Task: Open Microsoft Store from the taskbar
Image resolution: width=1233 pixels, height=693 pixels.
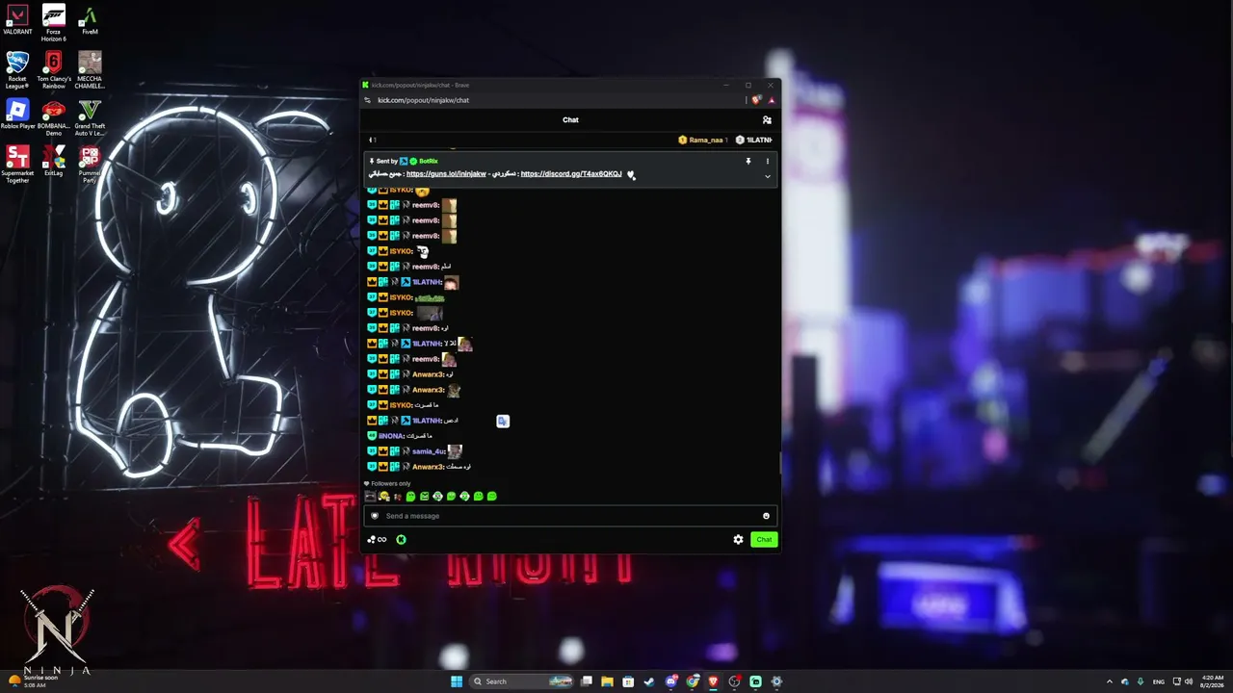Action: click(628, 681)
